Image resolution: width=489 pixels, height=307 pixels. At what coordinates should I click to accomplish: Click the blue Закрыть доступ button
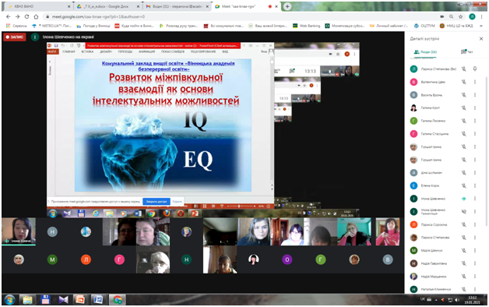point(157,202)
